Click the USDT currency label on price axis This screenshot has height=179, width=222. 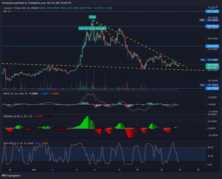213,8
